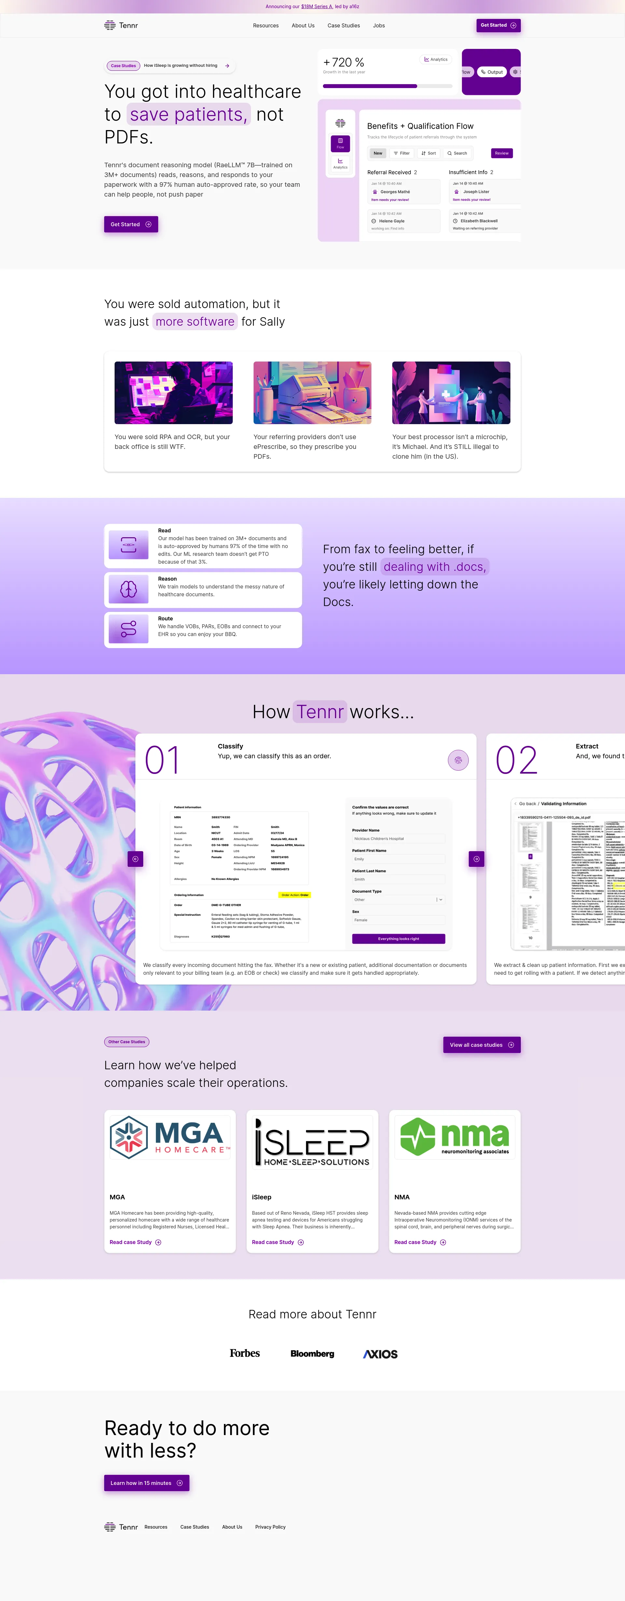Click Get Started in the top navigation

[x=498, y=25]
